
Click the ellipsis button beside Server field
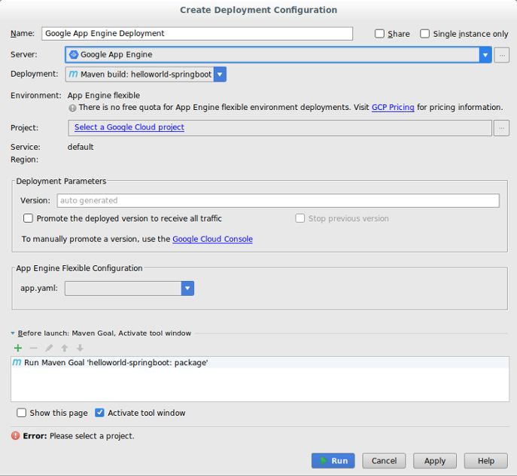click(502, 54)
